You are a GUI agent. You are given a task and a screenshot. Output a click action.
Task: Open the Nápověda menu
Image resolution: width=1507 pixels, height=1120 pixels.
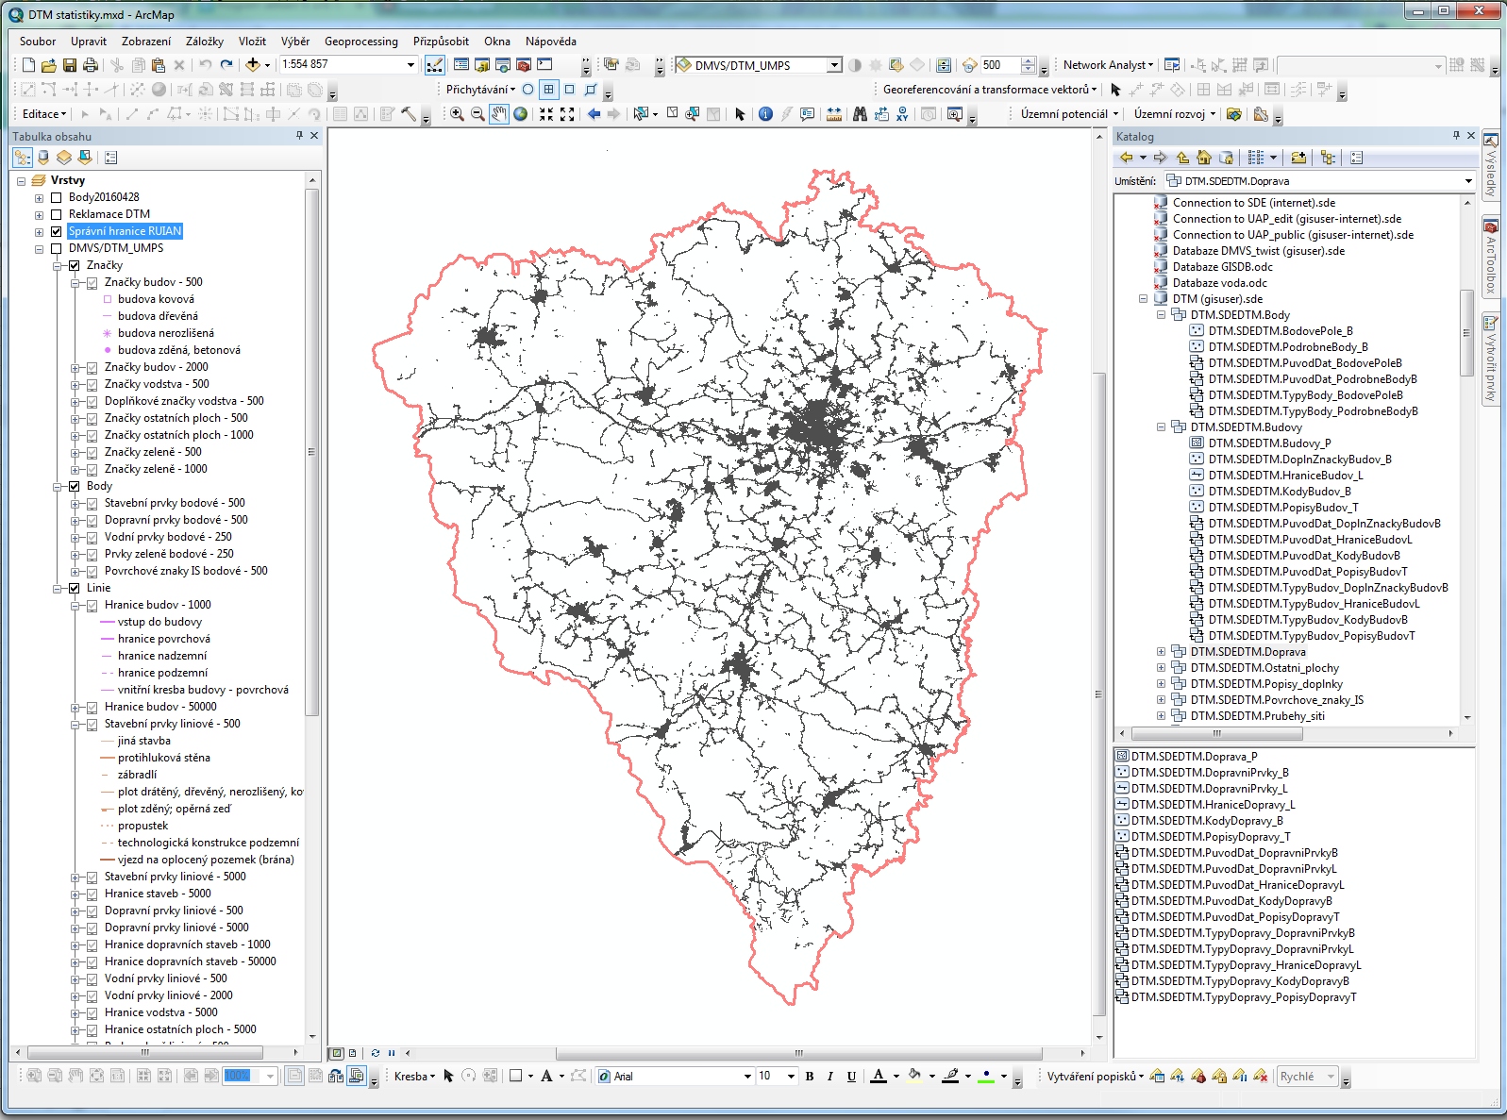551,42
